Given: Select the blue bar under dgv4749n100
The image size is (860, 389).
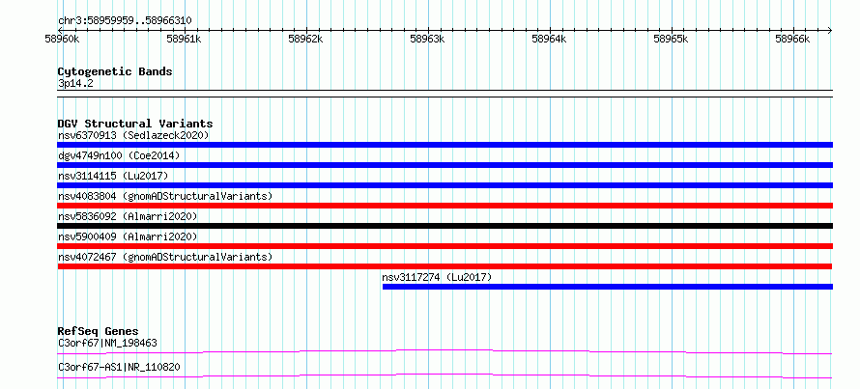Looking at the screenshot, I should 444,165.
